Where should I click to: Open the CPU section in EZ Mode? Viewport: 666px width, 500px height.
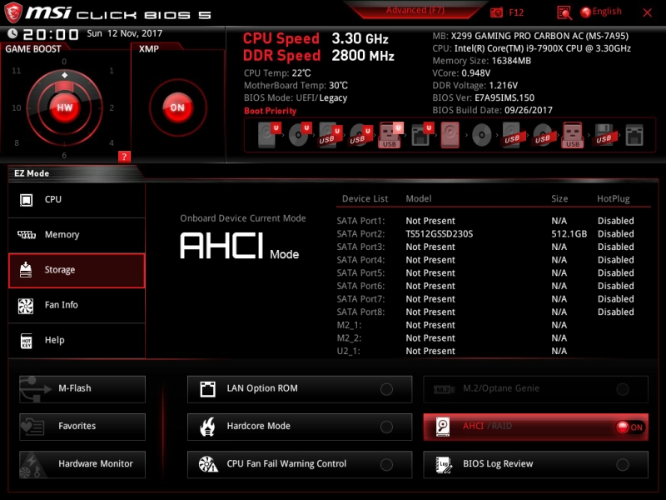click(77, 200)
